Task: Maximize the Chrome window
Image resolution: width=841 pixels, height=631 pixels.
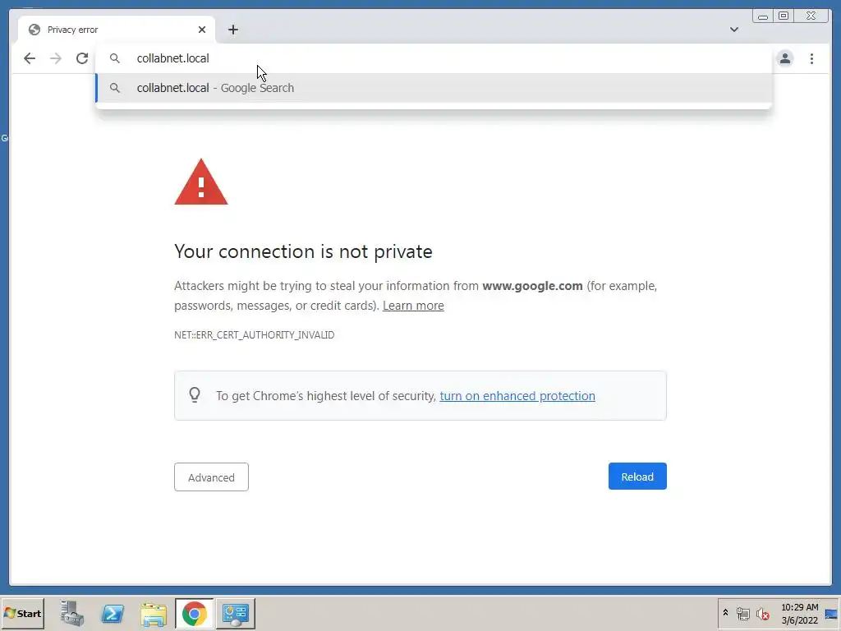Action: 783,16
